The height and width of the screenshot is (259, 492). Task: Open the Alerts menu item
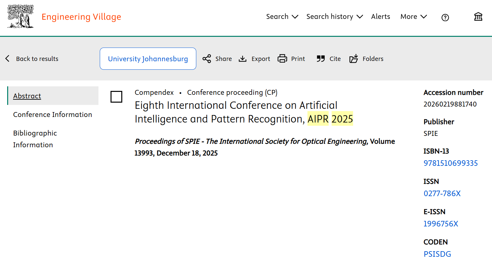[x=380, y=17]
